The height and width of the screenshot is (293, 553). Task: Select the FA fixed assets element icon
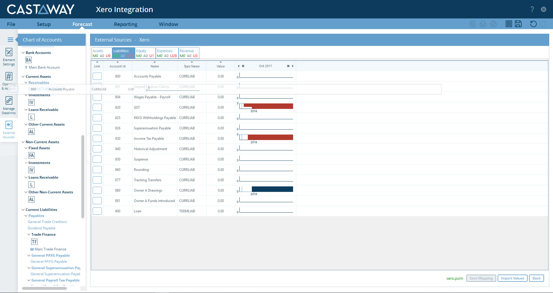[31, 155]
